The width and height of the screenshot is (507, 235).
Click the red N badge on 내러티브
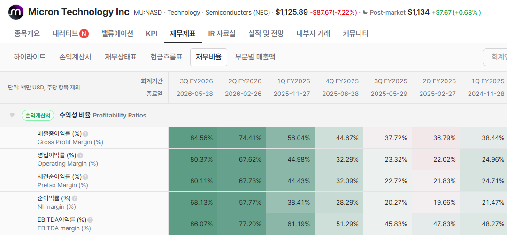tap(84, 34)
